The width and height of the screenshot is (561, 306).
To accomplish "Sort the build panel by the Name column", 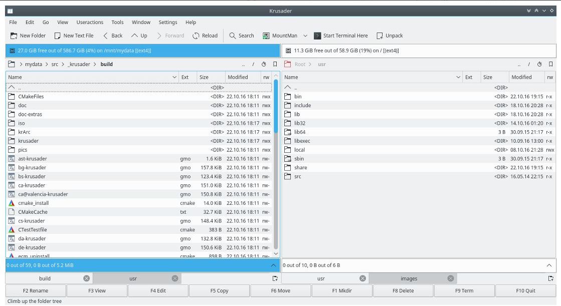I will point(92,77).
